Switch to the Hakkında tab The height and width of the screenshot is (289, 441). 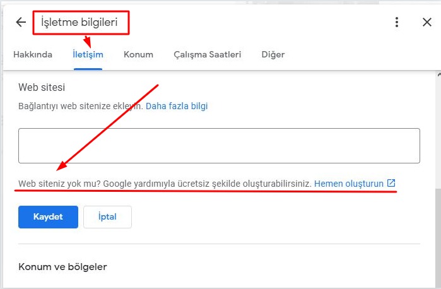click(x=32, y=54)
